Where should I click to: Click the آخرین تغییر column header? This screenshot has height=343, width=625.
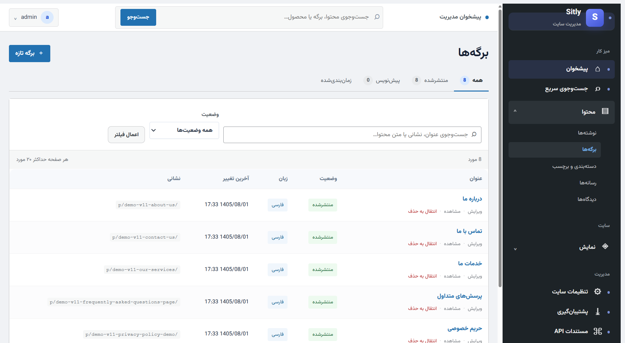(x=236, y=179)
